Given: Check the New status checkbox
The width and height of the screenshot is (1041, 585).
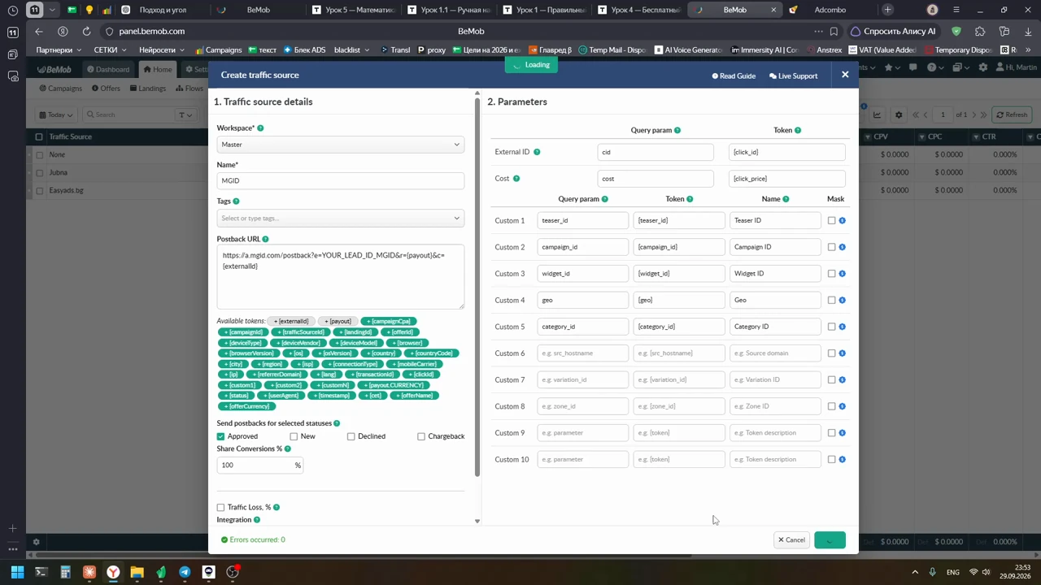Looking at the screenshot, I should tap(294, 436).
